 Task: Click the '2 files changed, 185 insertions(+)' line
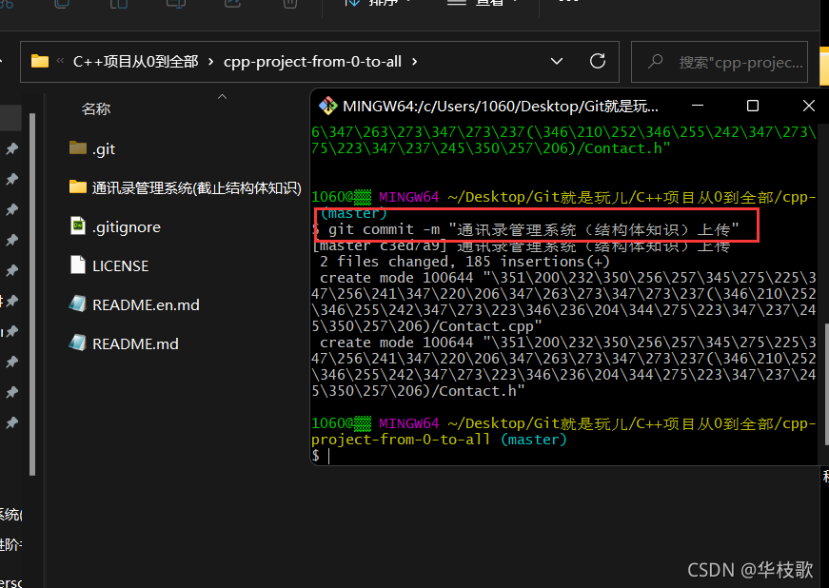coord(464,262)
